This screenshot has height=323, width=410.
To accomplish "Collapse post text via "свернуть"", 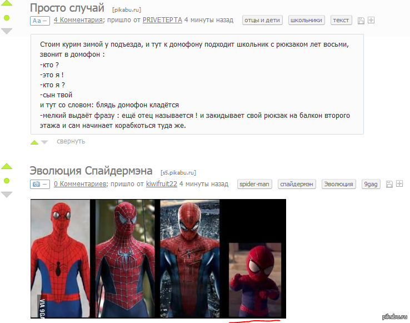I will pyautogui.click(x=71, y=141).
